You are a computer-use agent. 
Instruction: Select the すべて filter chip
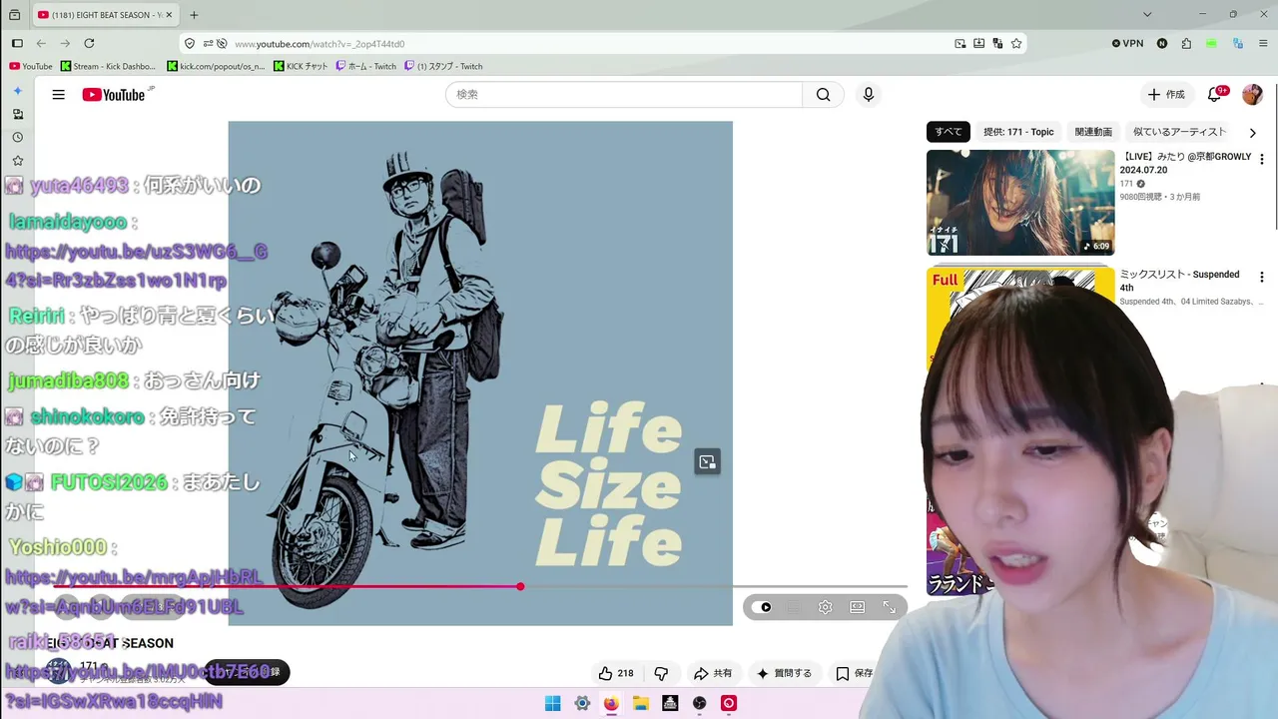tap(949, 132)
